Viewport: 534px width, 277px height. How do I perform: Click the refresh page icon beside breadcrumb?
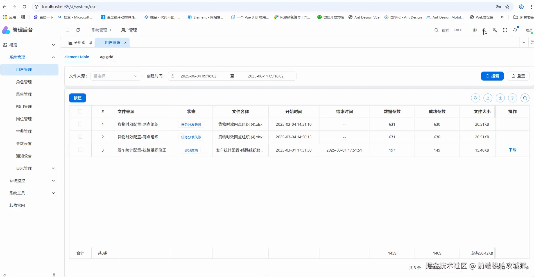78,30
